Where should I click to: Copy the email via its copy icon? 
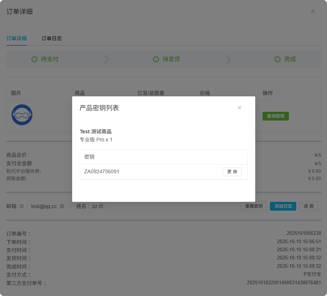tap(62, 206)
